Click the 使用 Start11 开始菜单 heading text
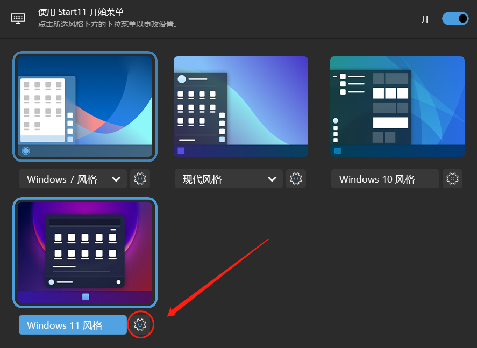The height and width of the screenshot is (348, 477). pos(81,12)
